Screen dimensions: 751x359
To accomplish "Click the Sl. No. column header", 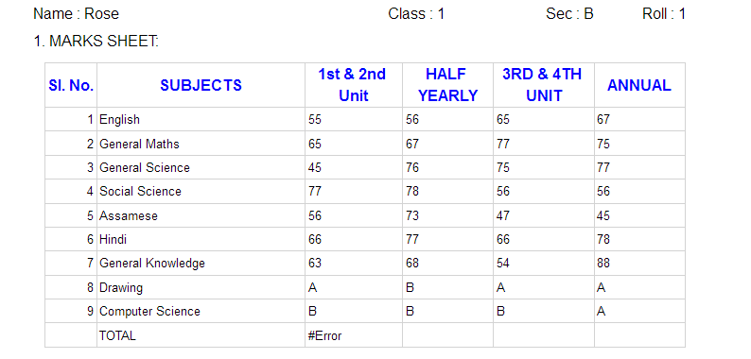I will click(71, 85).
